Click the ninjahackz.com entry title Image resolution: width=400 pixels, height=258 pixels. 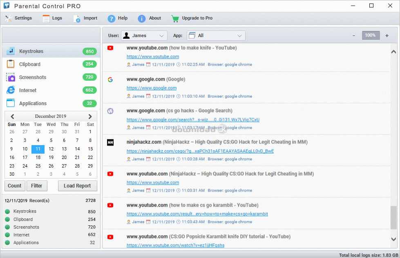click(217, 142)
